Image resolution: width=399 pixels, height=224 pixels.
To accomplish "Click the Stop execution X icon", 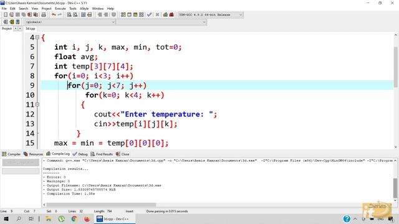I will click(157, 15).
